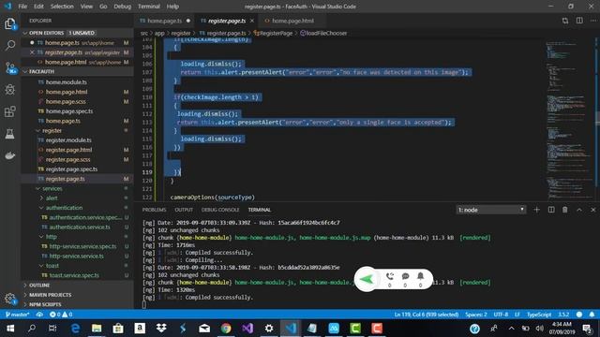Open the Selection menu
600x337 pixels.
(x=62, y=7)
